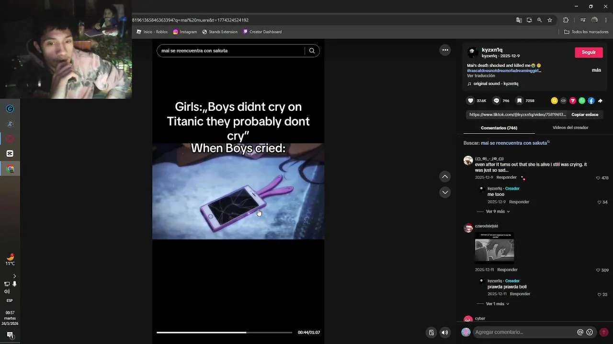613x344 pixels.
Task: Click 'Copiar enlace' to copy video link
Action: (x=585, y=115)
